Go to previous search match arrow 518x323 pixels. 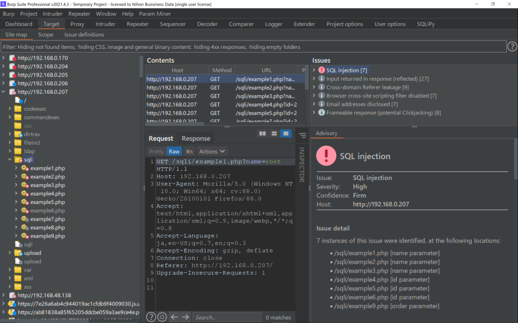(174, 317)
